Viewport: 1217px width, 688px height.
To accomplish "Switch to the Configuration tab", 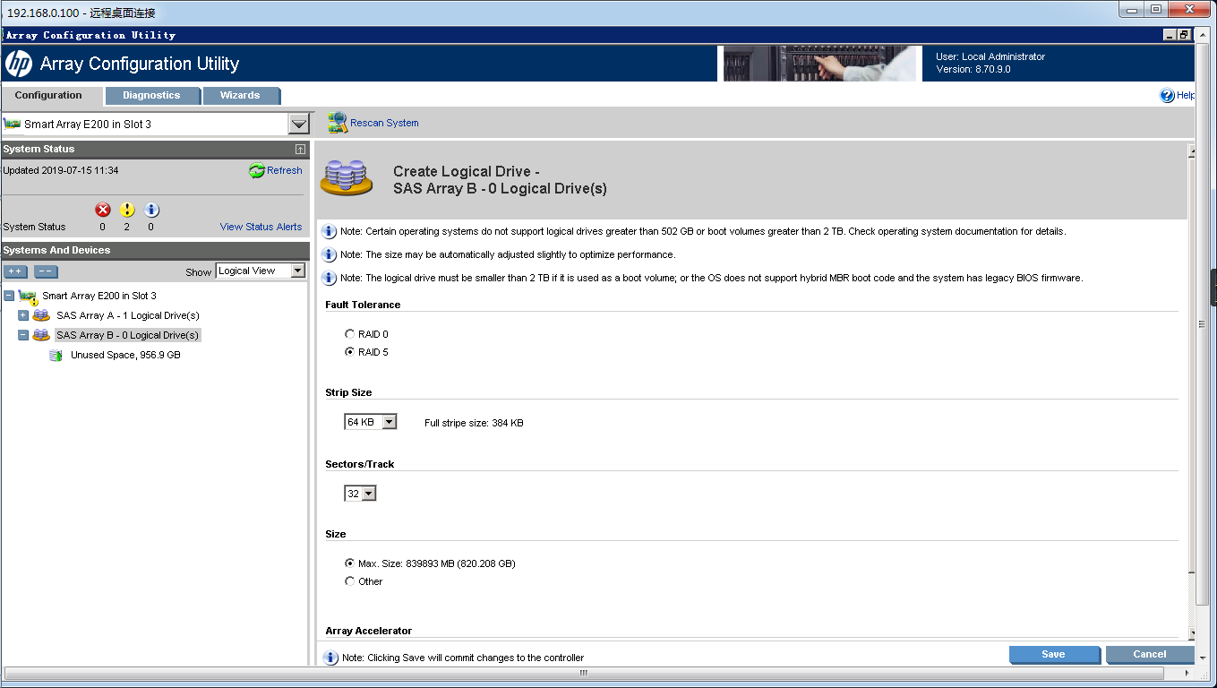I will coord(48,95).
